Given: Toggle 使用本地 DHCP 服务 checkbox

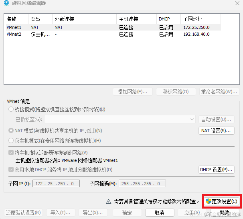Looking at the screenshot, I should tap(11, 169).
